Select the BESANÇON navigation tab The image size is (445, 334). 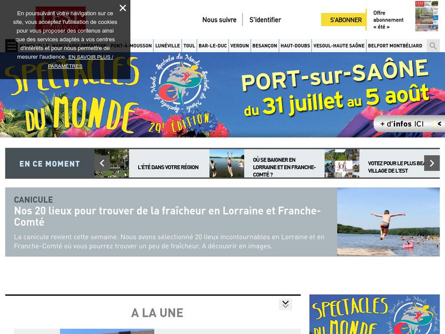265,46
